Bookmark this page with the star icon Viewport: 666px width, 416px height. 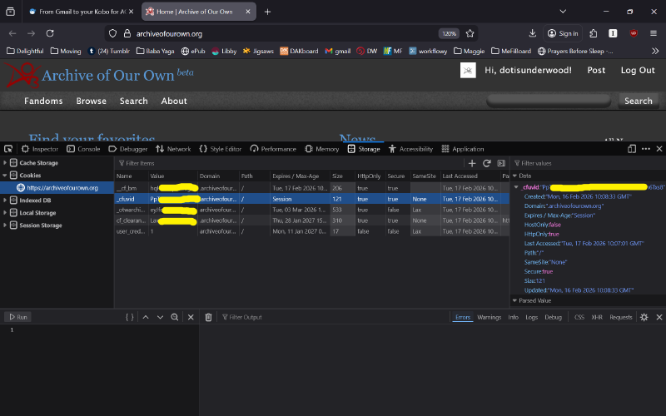coord(470,33)
